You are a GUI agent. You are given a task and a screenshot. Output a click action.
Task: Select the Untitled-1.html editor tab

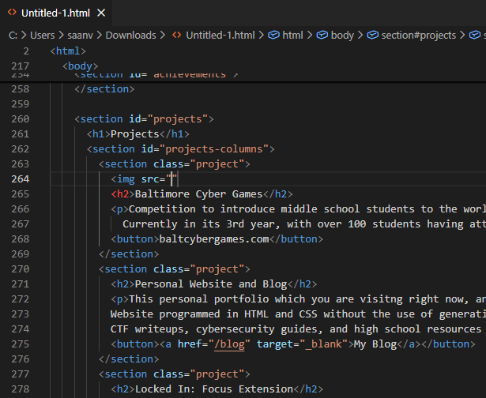(x=56, y=13)
